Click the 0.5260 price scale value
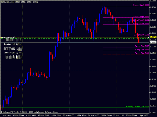Screen dimensions: 157x117 tap(153, 79)
